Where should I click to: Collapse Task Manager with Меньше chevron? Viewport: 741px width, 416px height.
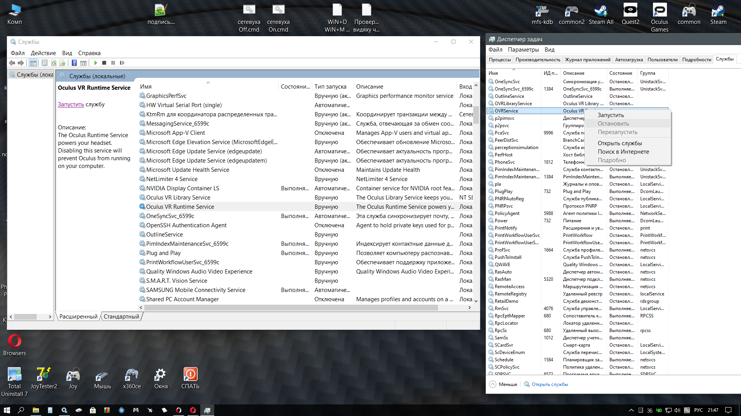coord(493,384)
